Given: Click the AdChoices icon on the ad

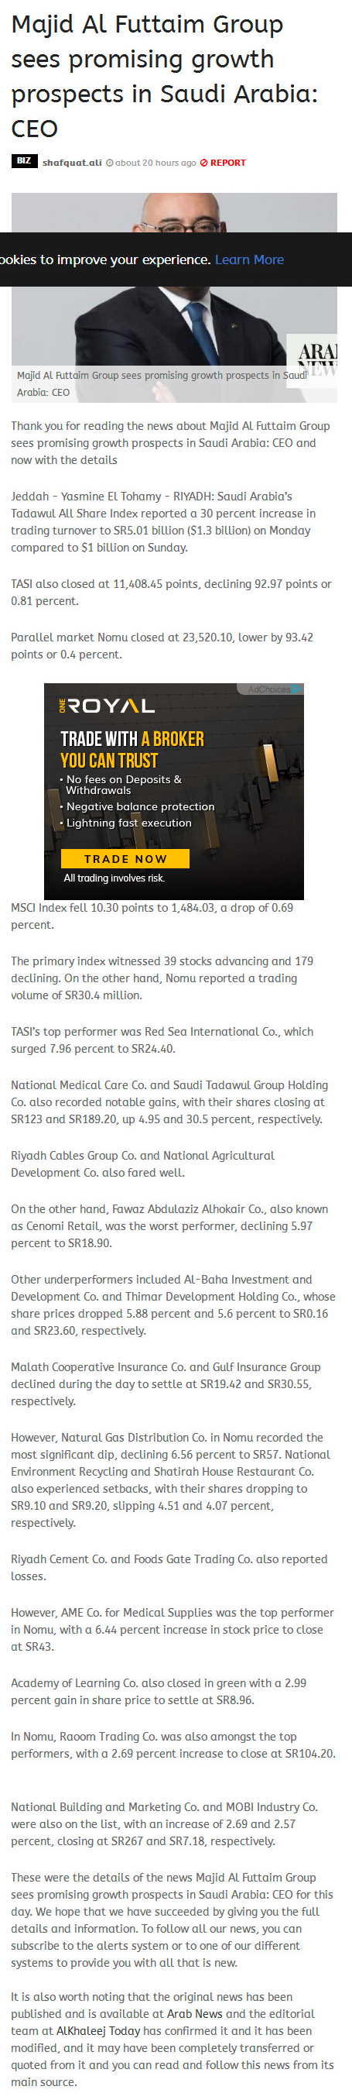Looking at the screenshot, I should (x=296, y=689).
